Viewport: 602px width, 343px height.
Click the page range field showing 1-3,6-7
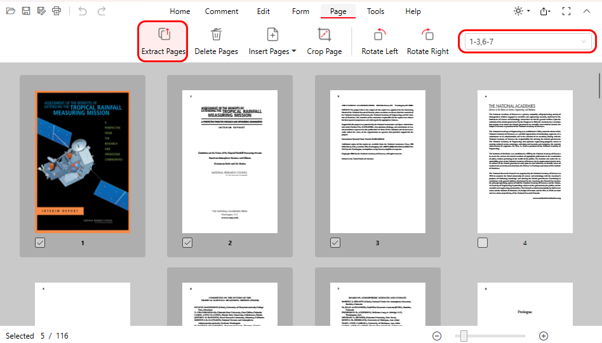point(527,41)
